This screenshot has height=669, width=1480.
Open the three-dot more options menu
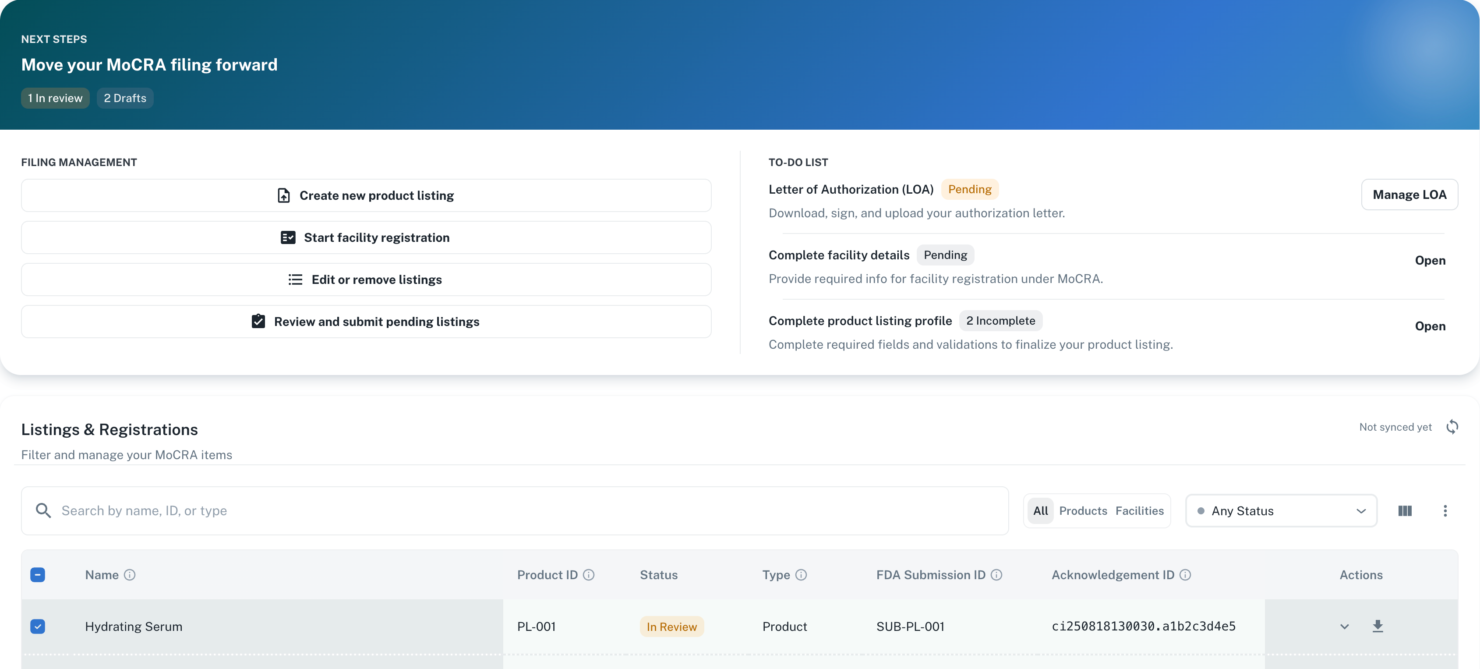pyautogui.click(x=1445, y=510)
